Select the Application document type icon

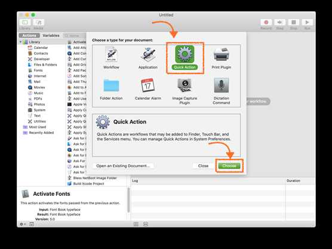coord(148,54)
